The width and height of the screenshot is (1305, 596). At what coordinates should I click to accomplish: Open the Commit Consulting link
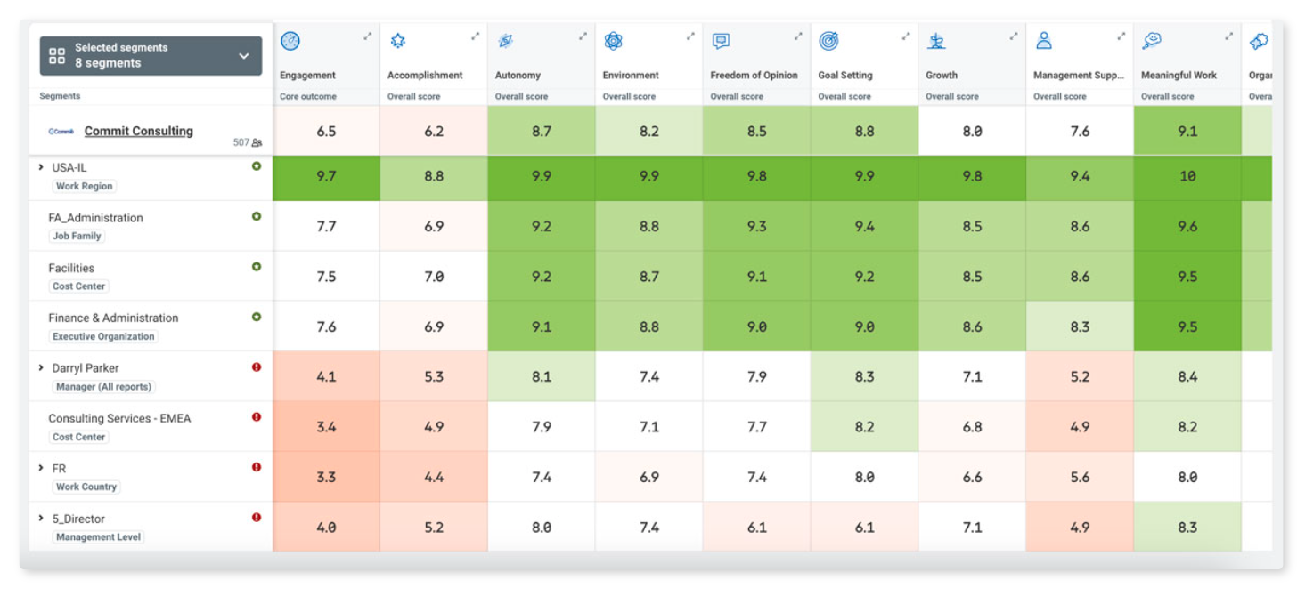point(138,131)
